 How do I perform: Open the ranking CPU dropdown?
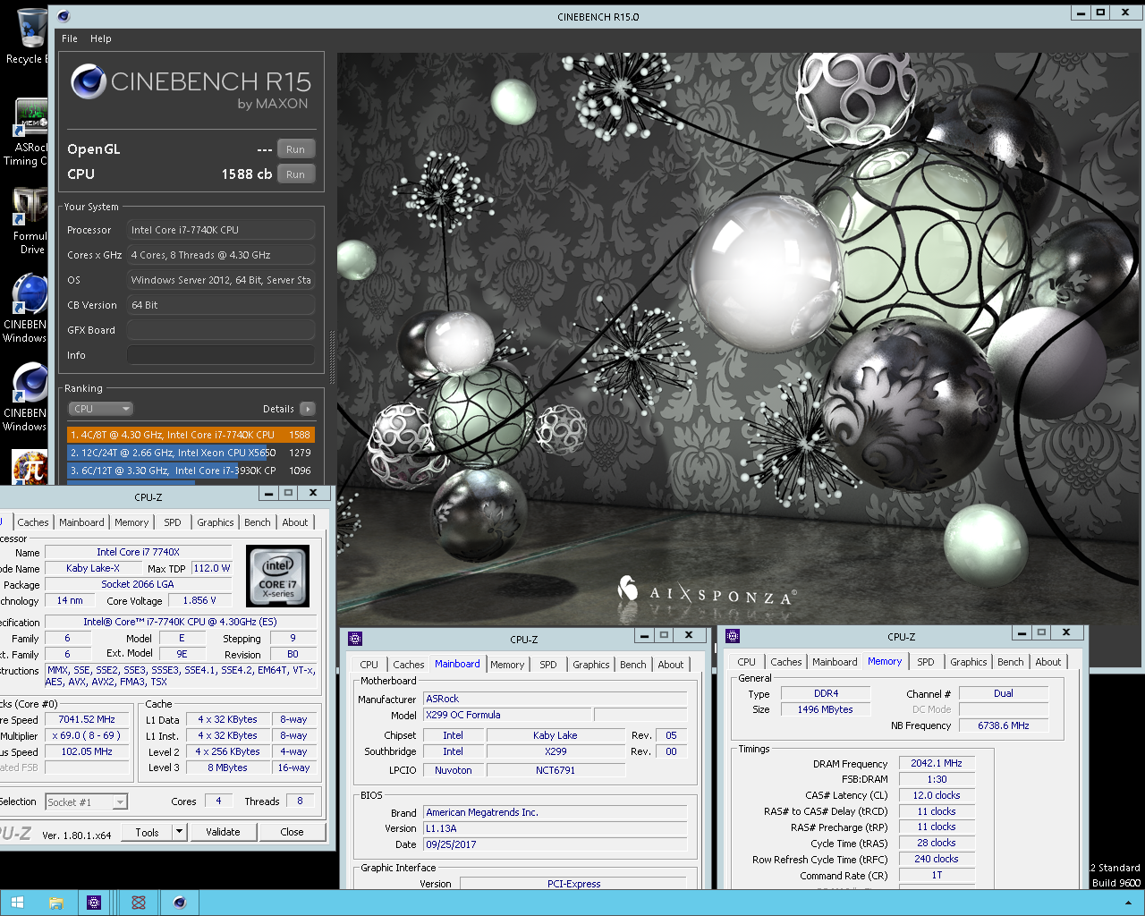tap(101, 409)
